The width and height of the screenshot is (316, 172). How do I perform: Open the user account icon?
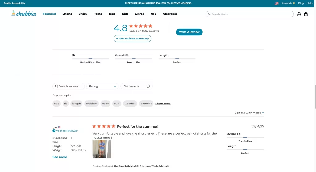coord(299,14)
